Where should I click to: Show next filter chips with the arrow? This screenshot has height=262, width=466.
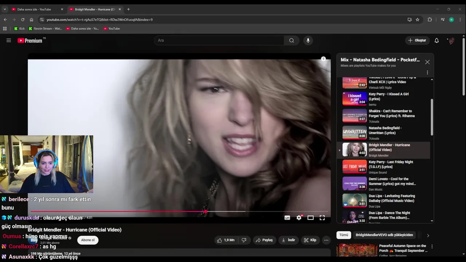(428, 235)
